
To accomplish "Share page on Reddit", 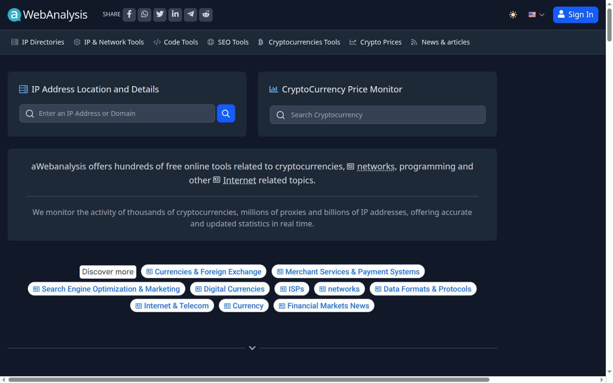I will [x=206, y=14].
